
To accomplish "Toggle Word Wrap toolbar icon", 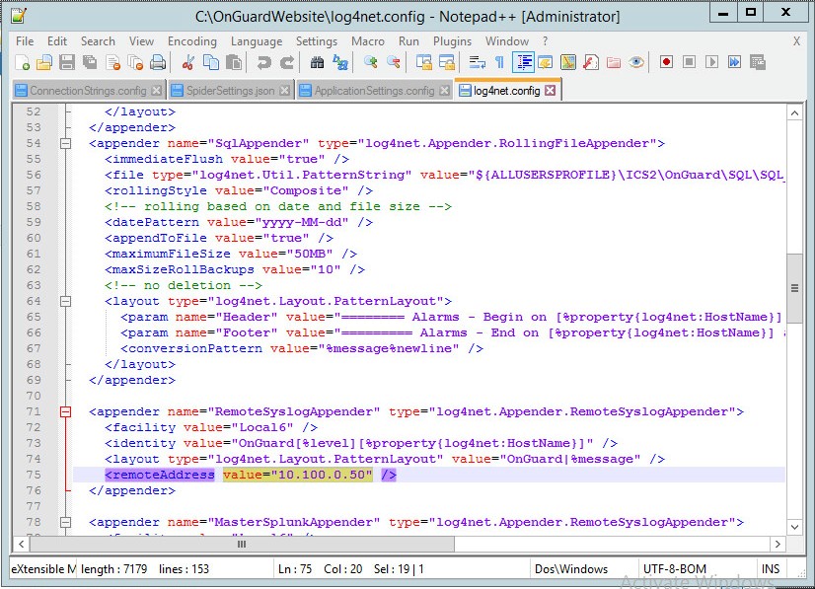I will 477,62.
